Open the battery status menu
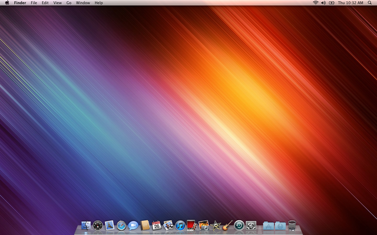This screenshot has width=377, height=235. pyautogui.click(x=332, y=2)
